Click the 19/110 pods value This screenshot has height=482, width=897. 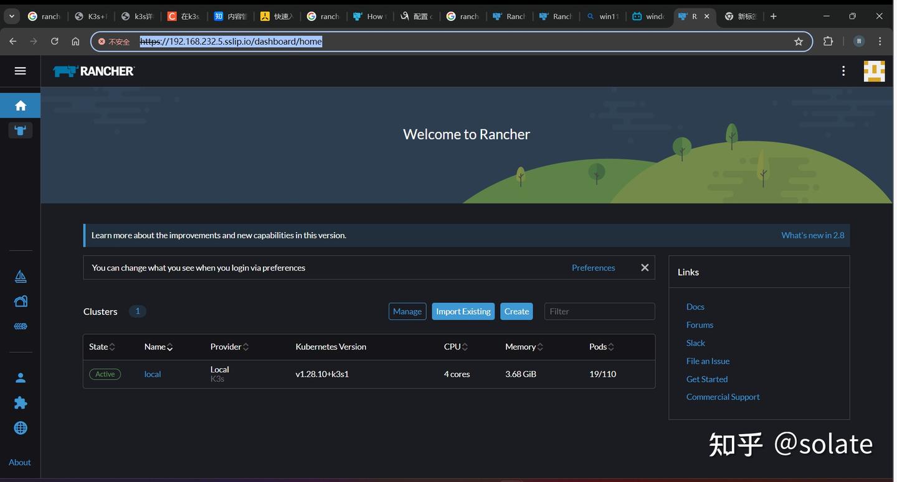click(x=602, y=374)
